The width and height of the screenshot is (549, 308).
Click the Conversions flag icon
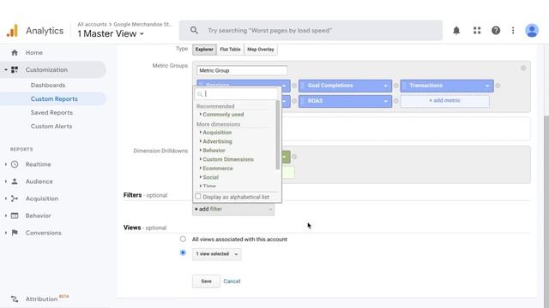point(15,233)
